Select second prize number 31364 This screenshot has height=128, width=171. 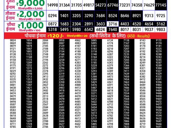64,5
